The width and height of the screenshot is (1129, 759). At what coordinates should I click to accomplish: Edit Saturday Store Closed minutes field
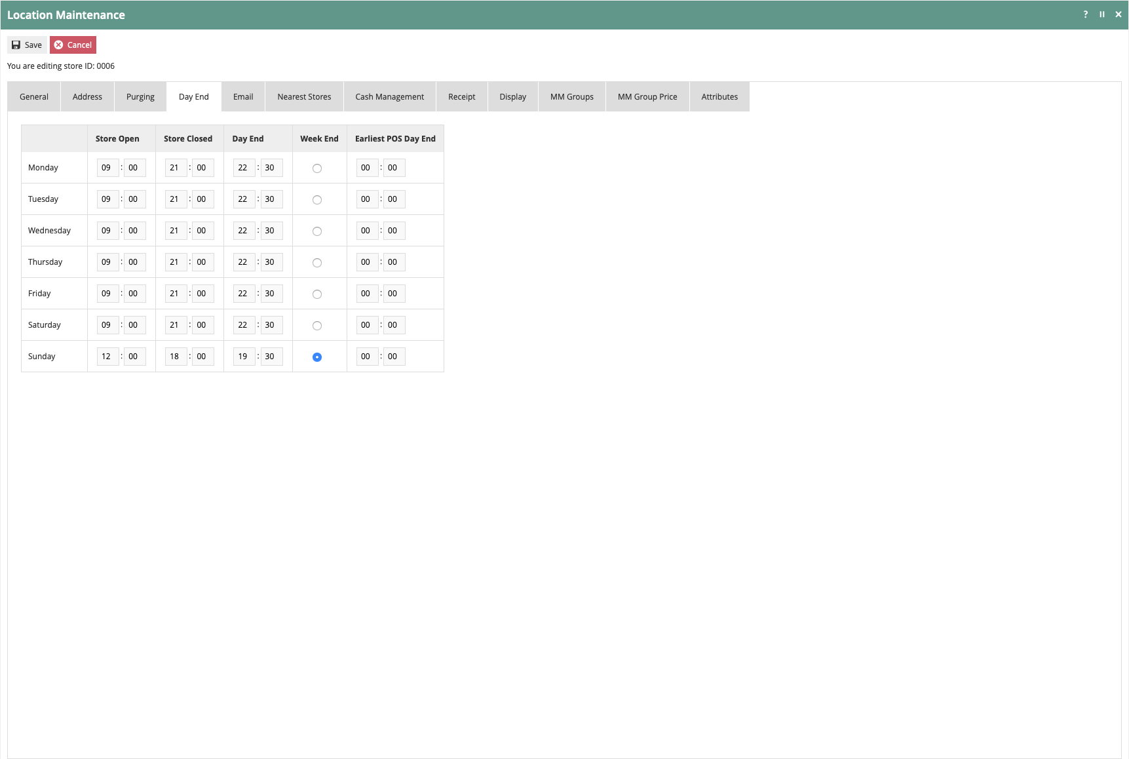click(x=203, y=325)
